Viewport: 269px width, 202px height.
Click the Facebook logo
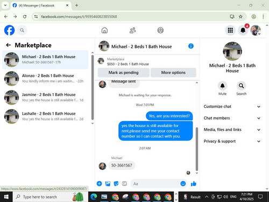click(x=9, y=30)
